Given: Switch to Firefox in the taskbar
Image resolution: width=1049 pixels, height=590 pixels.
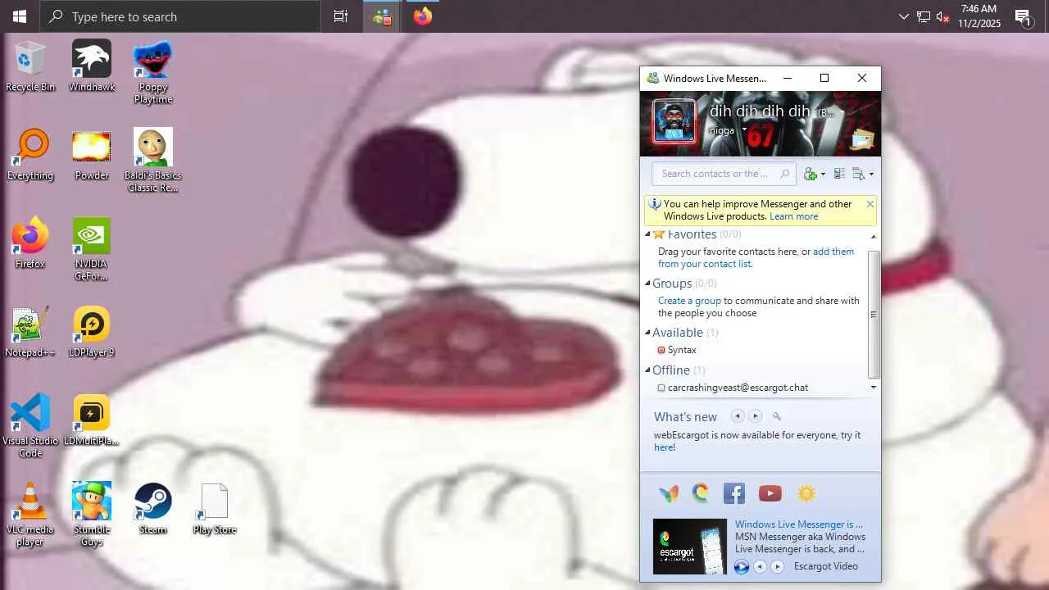Looking at the screenshot, I should click(x=423, y=16).
